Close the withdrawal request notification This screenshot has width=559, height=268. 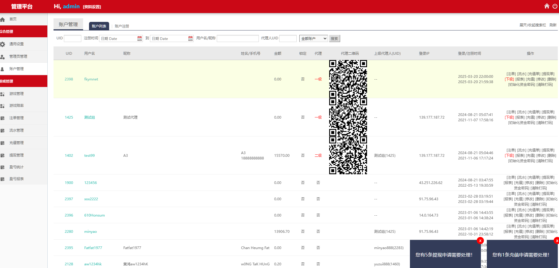[x=480, y=240]
